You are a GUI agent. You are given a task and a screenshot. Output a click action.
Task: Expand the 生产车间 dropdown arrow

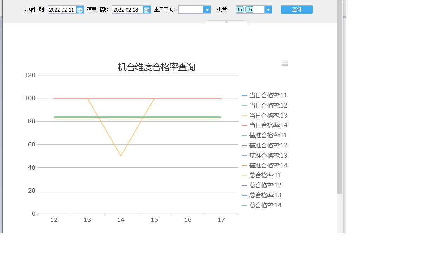[x=207, y=10]
